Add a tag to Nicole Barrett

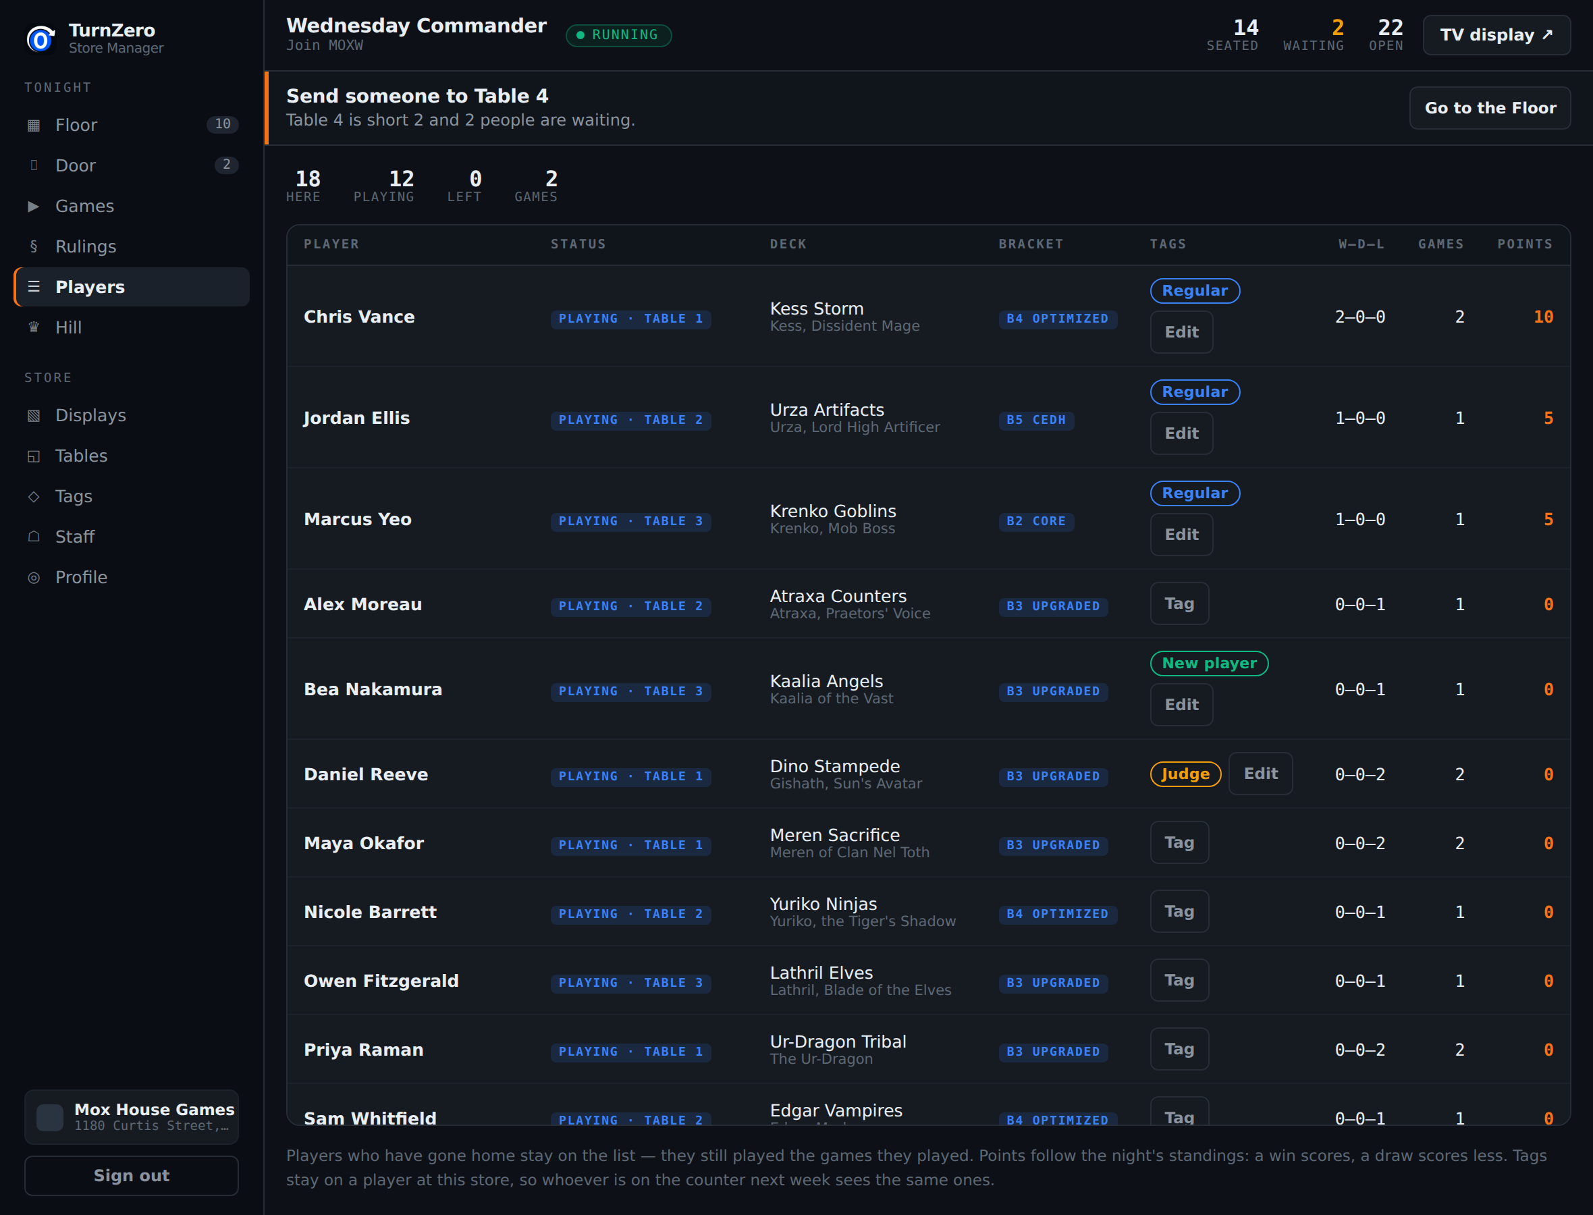[1179, 911]
